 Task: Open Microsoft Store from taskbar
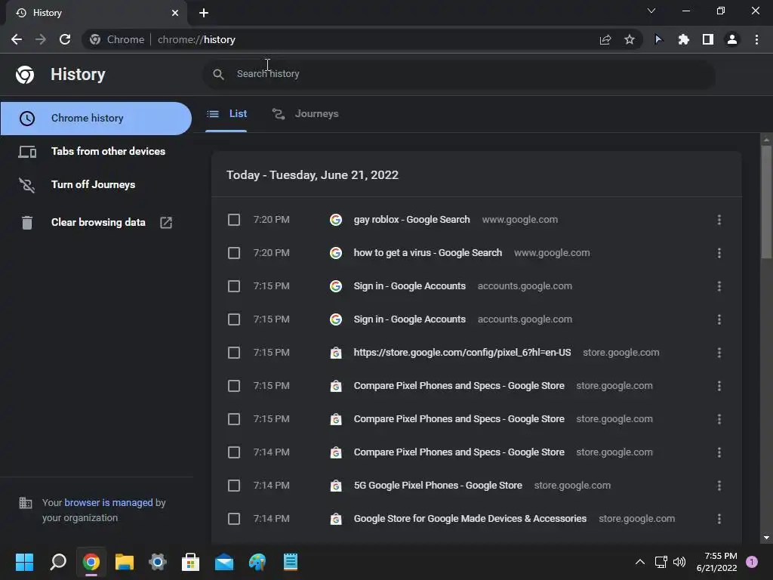coord(191,562)
